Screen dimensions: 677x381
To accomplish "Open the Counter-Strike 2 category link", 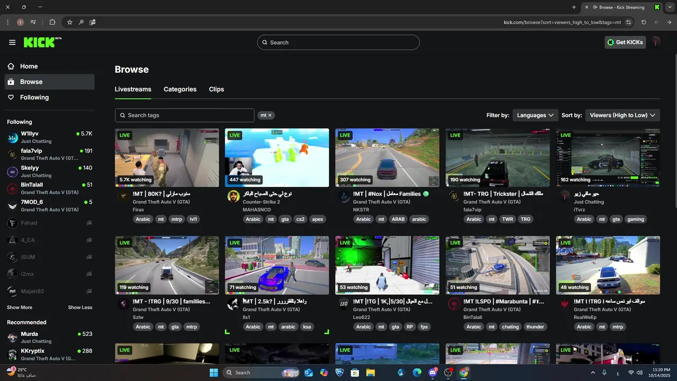I will [x=261, y=202].
